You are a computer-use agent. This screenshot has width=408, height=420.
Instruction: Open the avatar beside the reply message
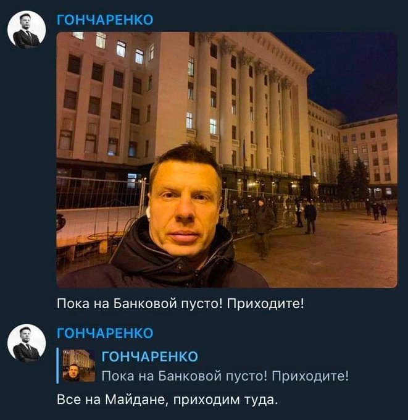click(27, 343)
